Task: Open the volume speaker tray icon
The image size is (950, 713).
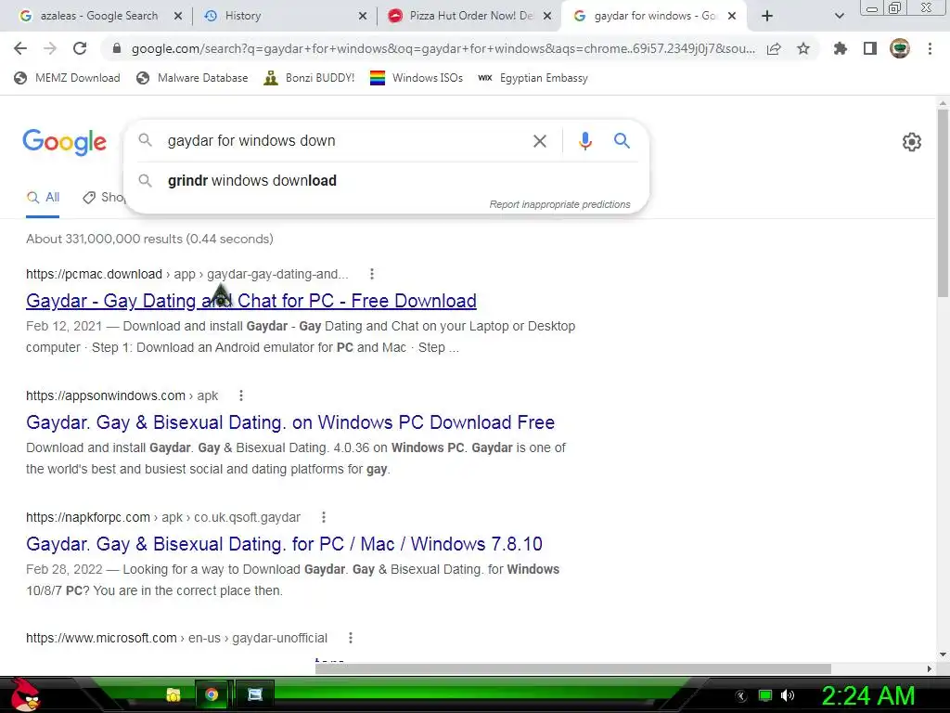Action: pyautogui.click(x=788, y=695)
